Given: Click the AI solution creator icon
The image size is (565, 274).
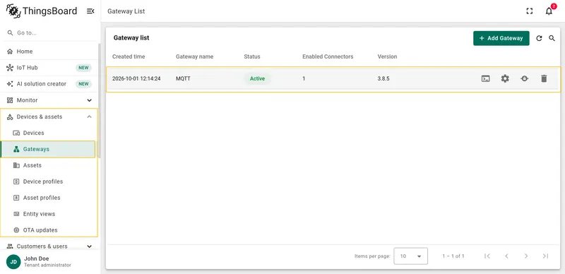Looking at the screenshot, I should coord(10,84).
